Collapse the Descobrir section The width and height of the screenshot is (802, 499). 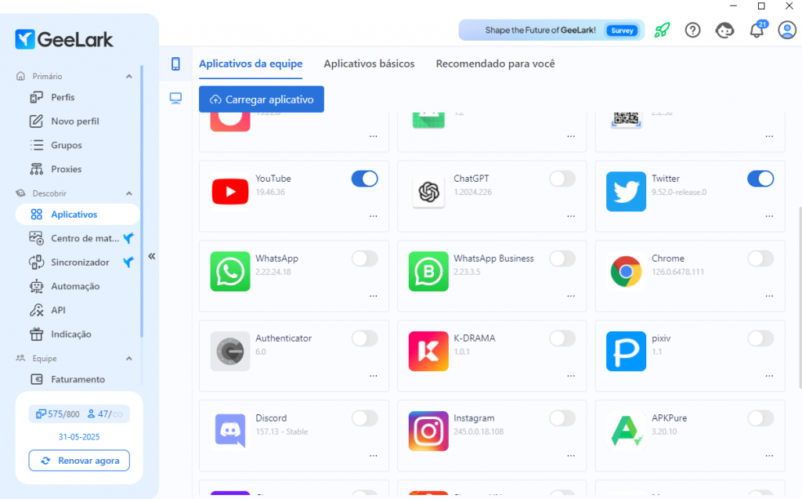click(129, 193)
